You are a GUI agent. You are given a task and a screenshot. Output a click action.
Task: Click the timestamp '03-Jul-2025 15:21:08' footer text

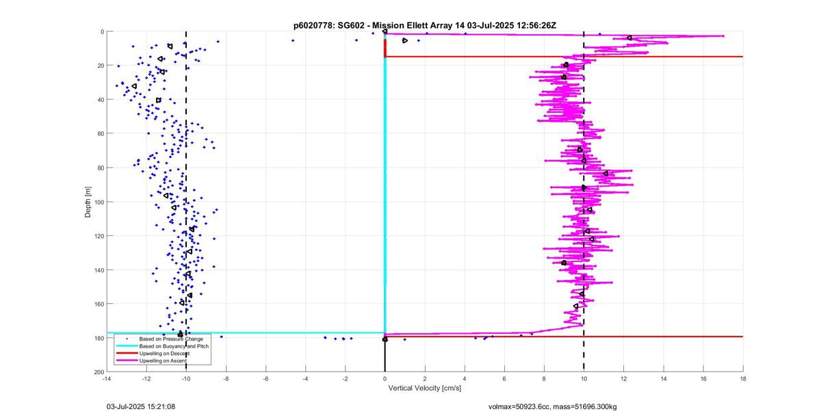tap(141, 406)
